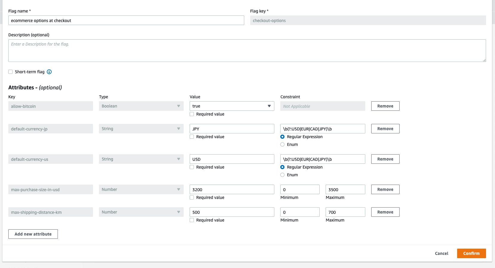The image size is (495, 268).
Task: Open the allow-bitcoin value dropdown
Action: (x=232, y=106)
